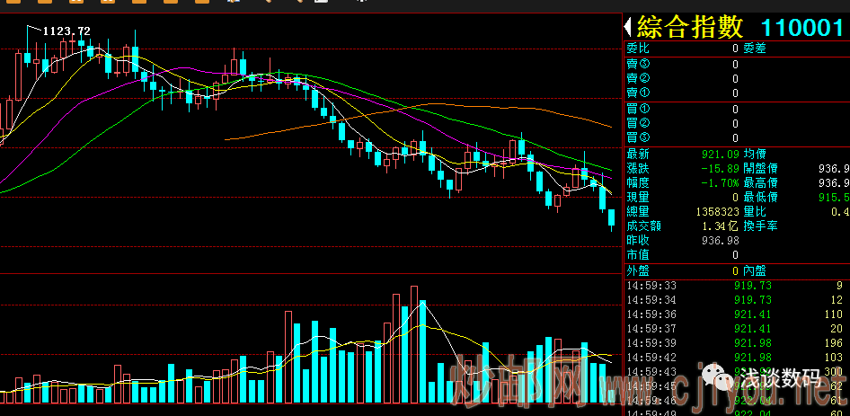Viewport: 850px width, 416px height.
Task: Select the 委比 field label
Action: tap(637, 49)
